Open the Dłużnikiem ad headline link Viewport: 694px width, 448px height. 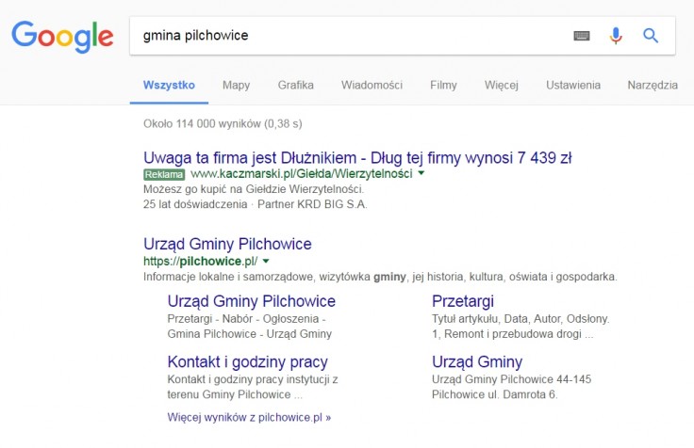click(357, 157)
